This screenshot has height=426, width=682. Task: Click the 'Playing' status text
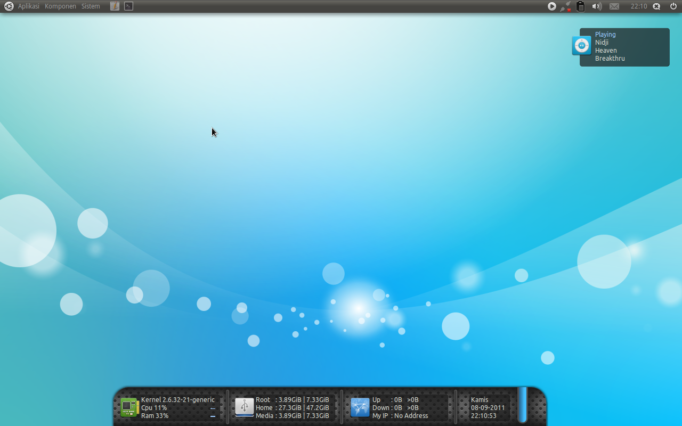pos(605,35)
